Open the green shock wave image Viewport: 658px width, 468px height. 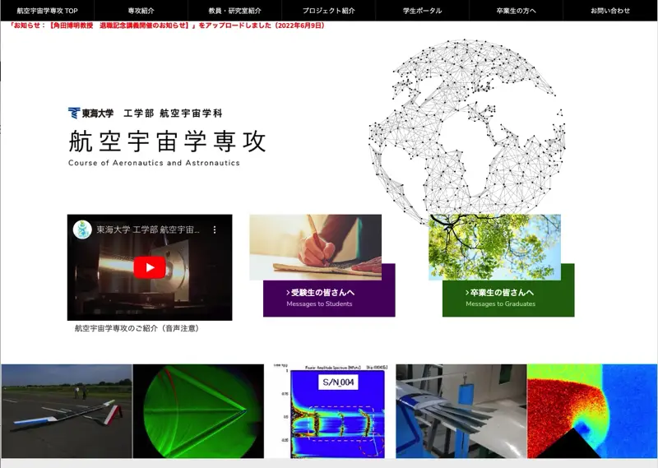pos(198,411)
